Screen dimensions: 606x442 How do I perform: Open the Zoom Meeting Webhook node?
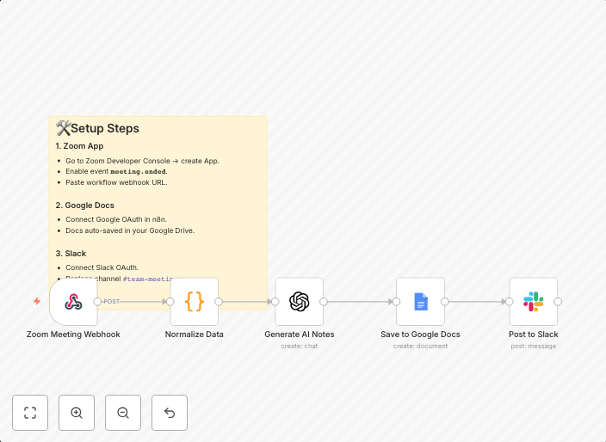click(73, 302)
